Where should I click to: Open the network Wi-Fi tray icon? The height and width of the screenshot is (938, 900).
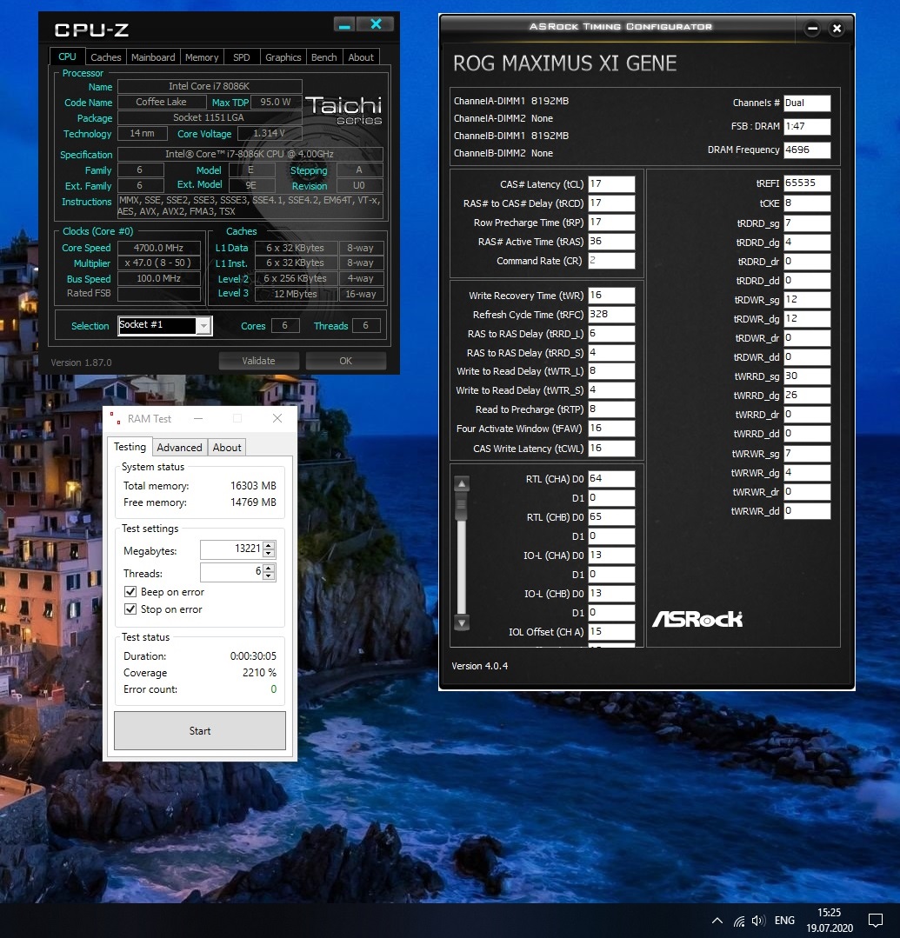tap(740, 921)
